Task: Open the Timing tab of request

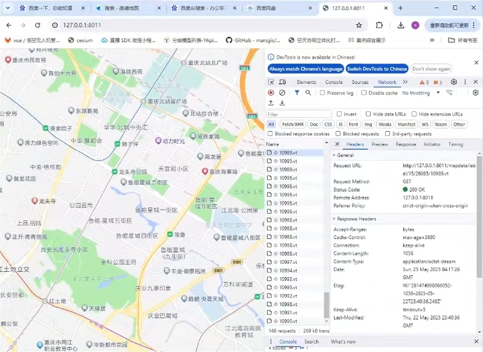Action: tap(456, 144)
